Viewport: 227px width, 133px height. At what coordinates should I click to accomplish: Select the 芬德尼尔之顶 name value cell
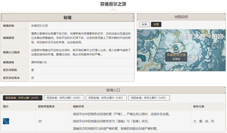click(81, 26)
